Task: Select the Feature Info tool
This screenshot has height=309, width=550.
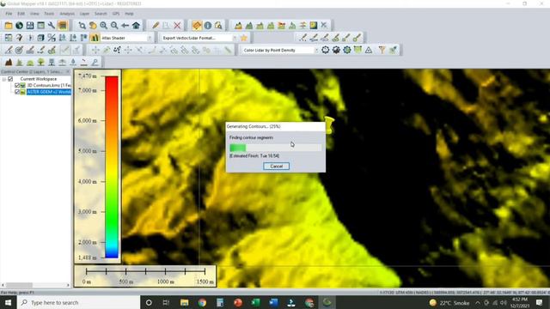Action: pyautogui.click(x=208, y=25)
